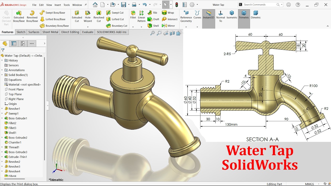Click the Fillet tool

(133, 15)
